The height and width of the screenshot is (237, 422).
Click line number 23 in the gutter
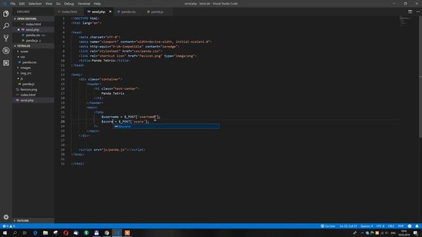[63, 121]
